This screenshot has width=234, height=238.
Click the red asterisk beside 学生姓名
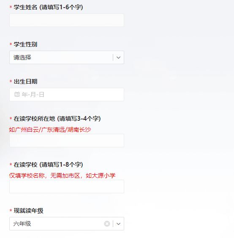[x=11, y=7]
